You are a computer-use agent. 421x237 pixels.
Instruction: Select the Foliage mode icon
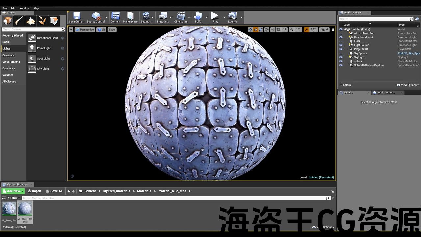pyautogui.click(x=42, y=21)
